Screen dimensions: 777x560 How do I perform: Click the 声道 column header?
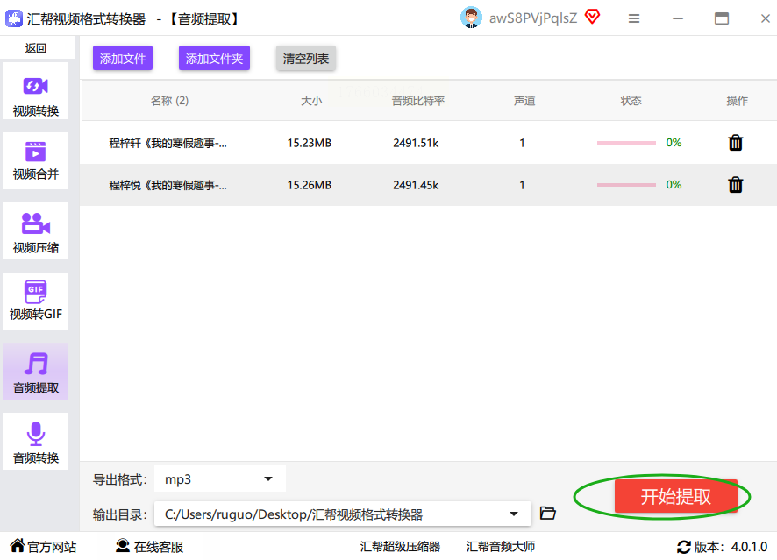point(524,101)
